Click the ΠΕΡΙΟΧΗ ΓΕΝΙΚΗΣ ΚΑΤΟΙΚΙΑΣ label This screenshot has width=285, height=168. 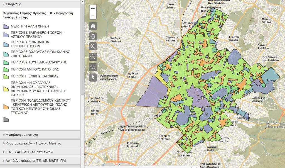[35, 76]
